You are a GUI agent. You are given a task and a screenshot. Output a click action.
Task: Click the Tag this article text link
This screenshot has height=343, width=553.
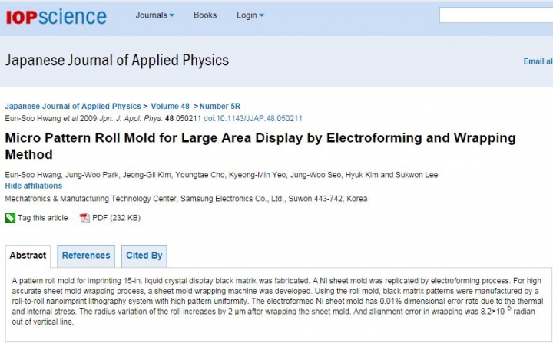(x=43, y=218)
